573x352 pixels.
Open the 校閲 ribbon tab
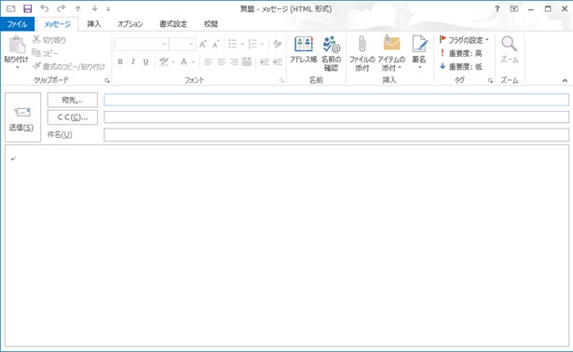211,24
